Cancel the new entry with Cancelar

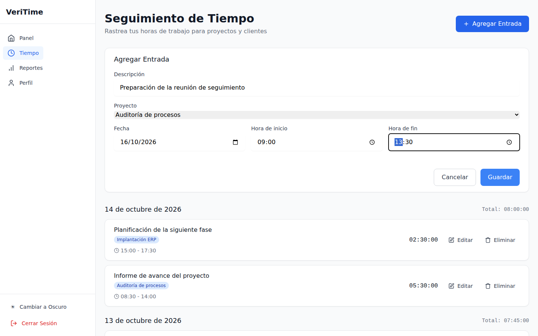(455, 177)
